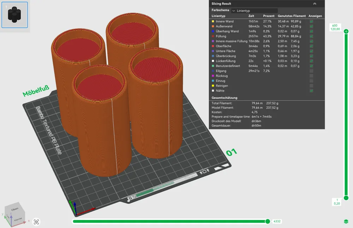Screen dimensions: 353x228
Task: Enable Eilgang display checkbox
Action: click(x=311, y=71)
